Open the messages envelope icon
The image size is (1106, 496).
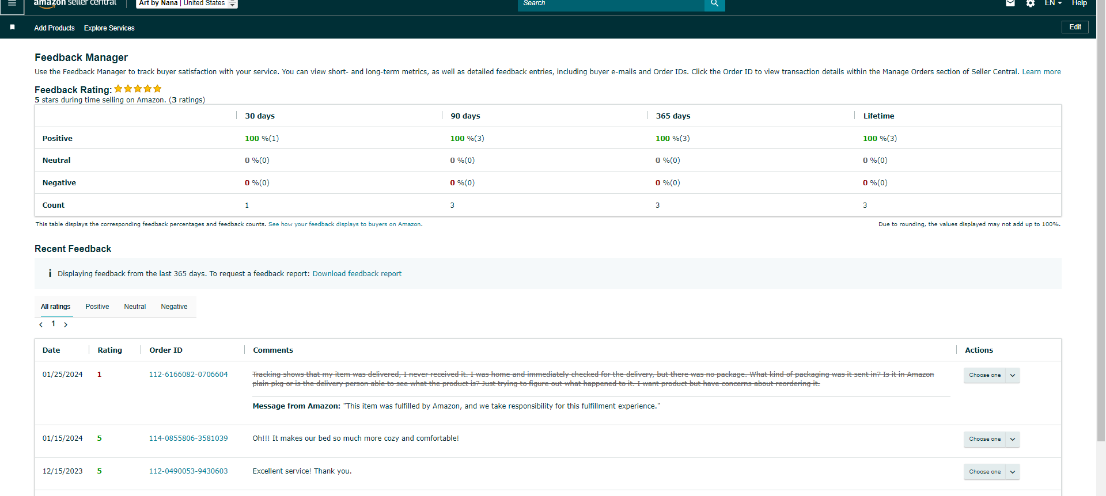click(1010, 3)
